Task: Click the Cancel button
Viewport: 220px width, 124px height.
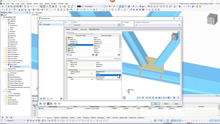Action: (166, 104)
